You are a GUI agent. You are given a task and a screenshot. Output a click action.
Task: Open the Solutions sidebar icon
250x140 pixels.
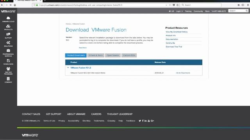pos(8,44)
